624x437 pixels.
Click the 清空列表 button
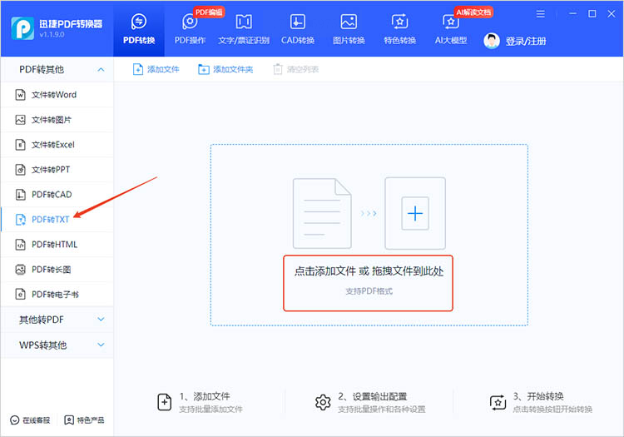coord(296,69)
